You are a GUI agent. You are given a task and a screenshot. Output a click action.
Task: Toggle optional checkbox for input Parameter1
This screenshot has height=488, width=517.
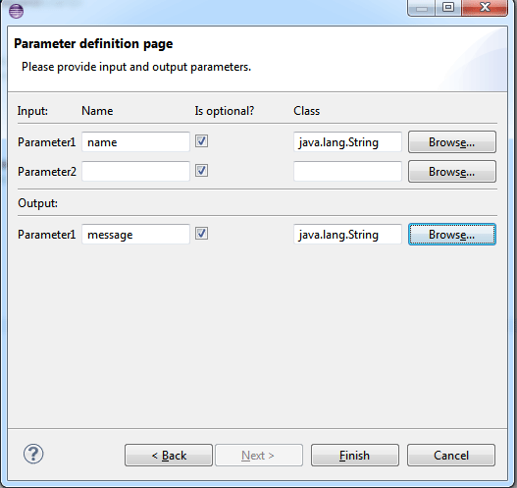tap(201, 141)
